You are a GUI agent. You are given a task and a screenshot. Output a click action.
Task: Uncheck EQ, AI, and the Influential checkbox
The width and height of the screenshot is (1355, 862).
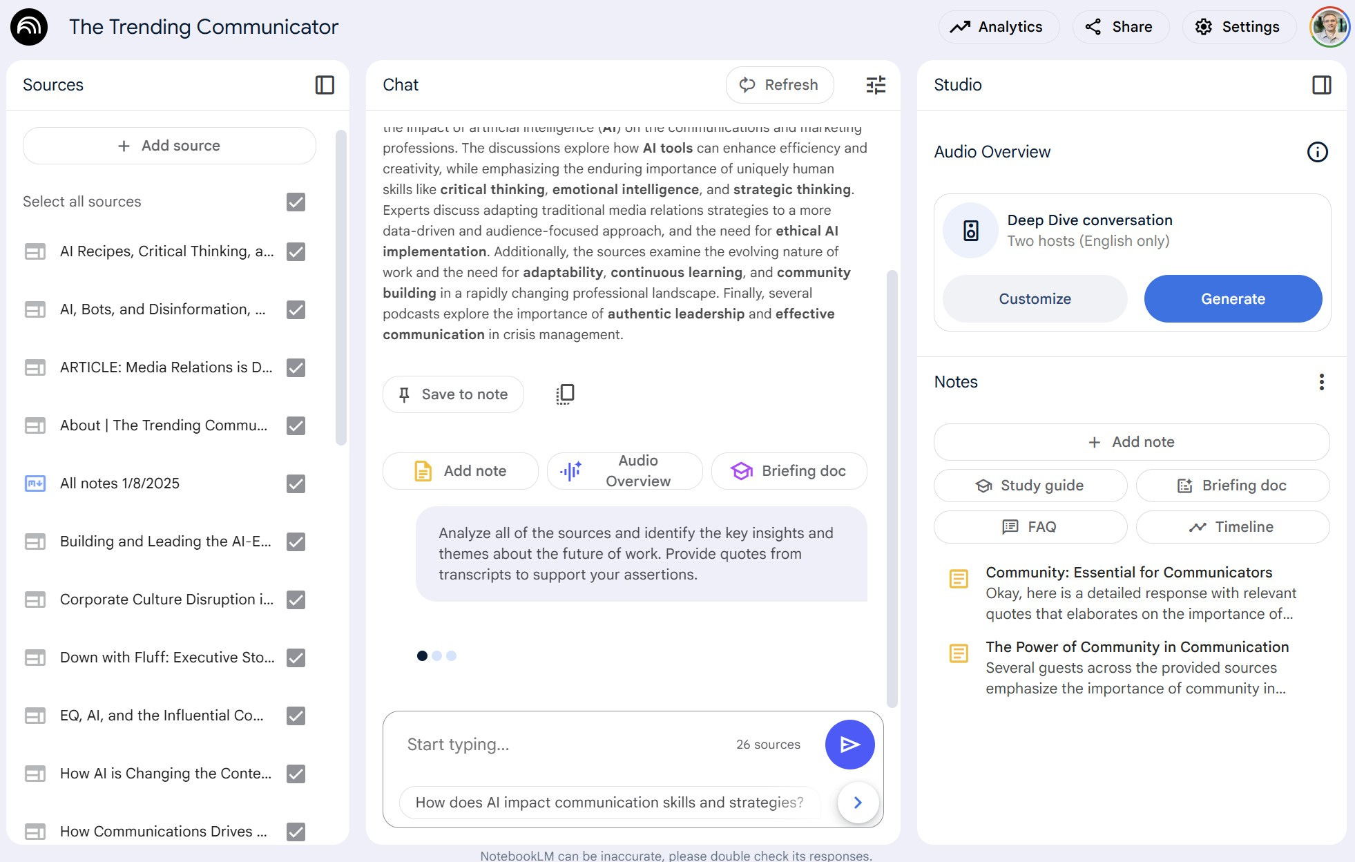(x=296, y=716)
